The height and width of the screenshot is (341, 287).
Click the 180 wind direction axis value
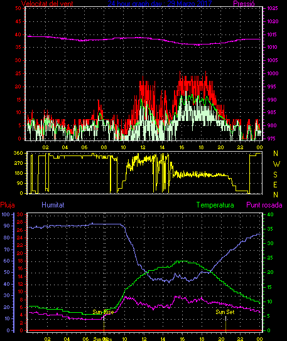point(18,173)
